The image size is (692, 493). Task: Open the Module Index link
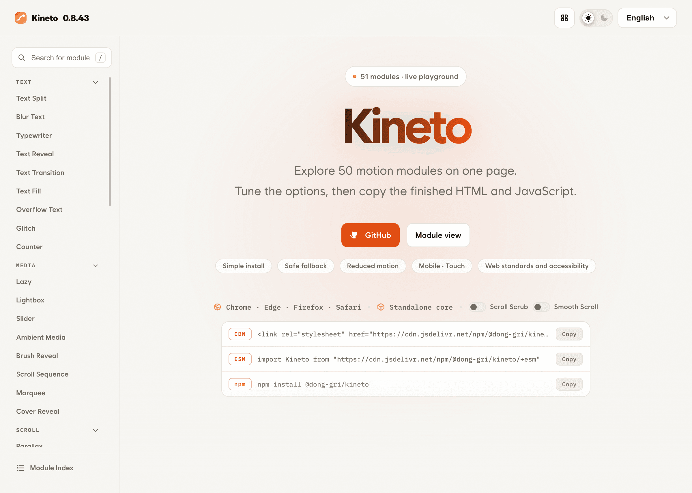point(52,468)
